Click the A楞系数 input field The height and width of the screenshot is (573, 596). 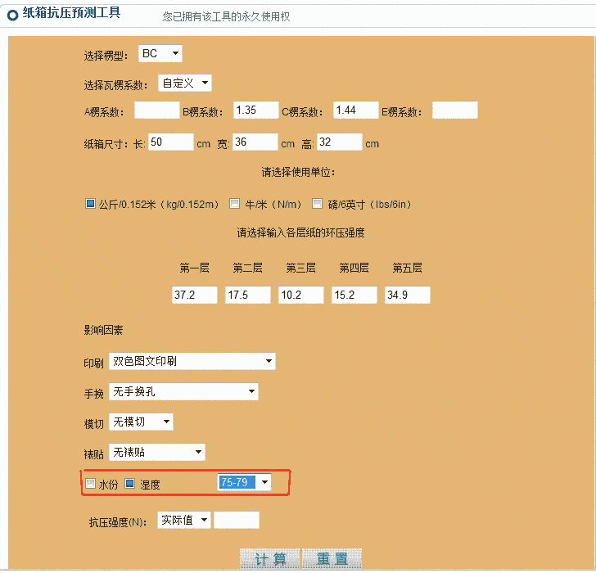(x=156, y=111)
